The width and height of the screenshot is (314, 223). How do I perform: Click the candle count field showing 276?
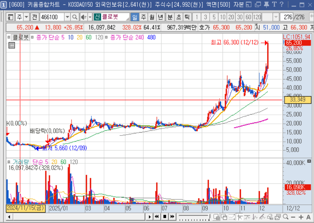[x=287, y=17]
